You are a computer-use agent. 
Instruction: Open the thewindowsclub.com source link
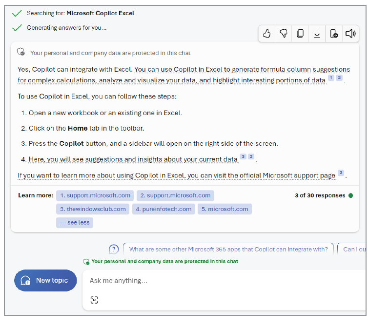pyautogui.click(x=93, y=209)
